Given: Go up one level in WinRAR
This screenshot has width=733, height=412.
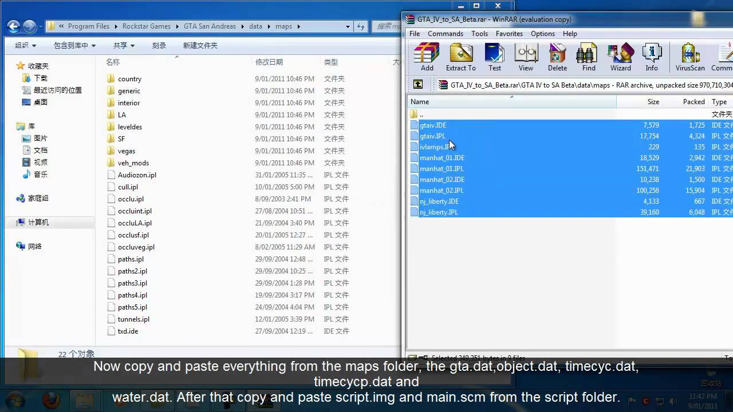Looking at the screenshot, I should coord(418,85).
